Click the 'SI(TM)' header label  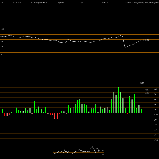60,3
